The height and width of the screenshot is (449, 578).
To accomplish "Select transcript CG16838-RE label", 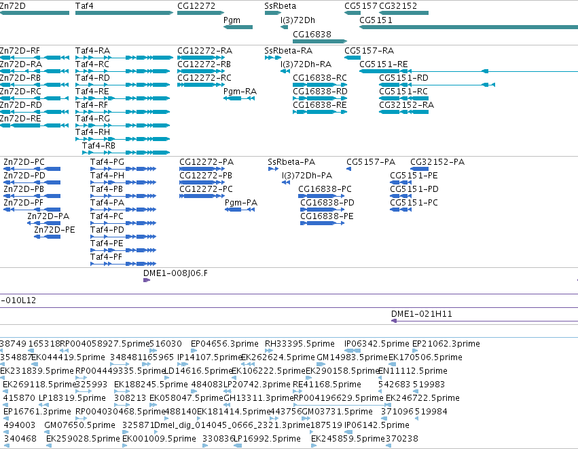I will point(320,105).
